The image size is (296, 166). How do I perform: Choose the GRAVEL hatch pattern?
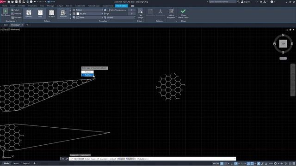pyautogui.click(x=29, y=13)
